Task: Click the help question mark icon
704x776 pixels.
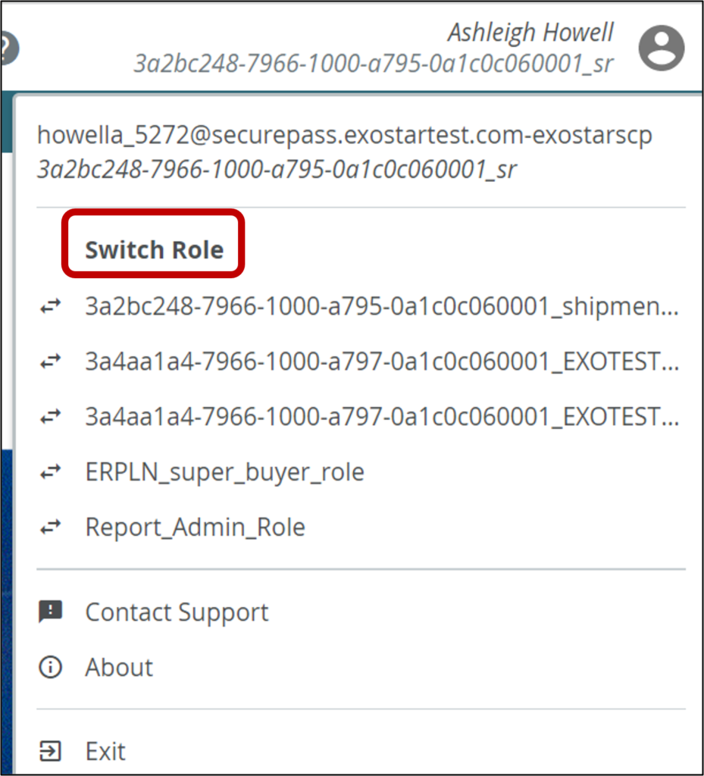Action: (x=8, y=48)
